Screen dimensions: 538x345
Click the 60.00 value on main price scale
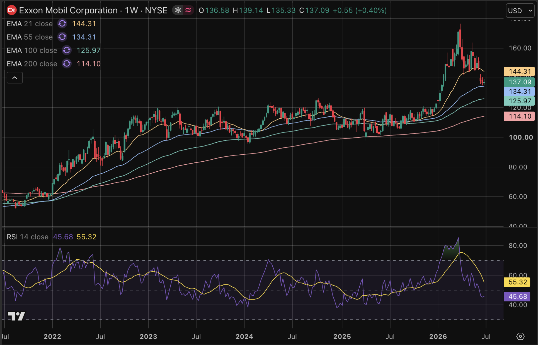pyautogui.click(x=518, y=197)
